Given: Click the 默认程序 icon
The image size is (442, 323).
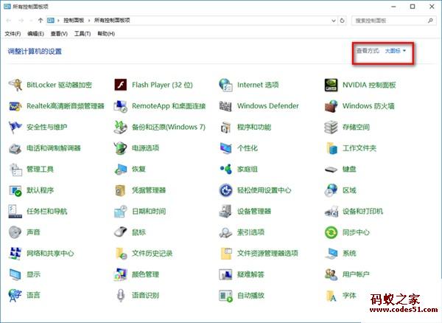Looking at the screenshot, I should click(x=15, y=190).
